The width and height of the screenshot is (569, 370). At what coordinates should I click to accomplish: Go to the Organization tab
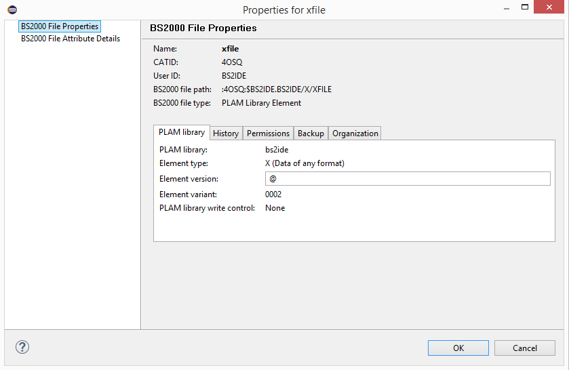click(355, 133)
